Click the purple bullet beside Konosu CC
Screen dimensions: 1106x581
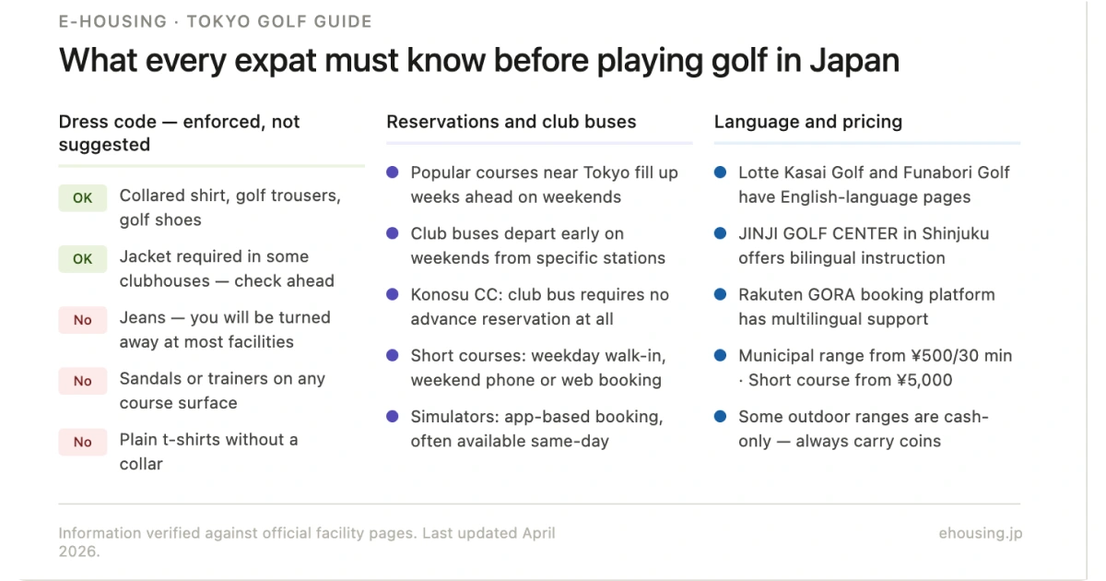coord(393,295)
